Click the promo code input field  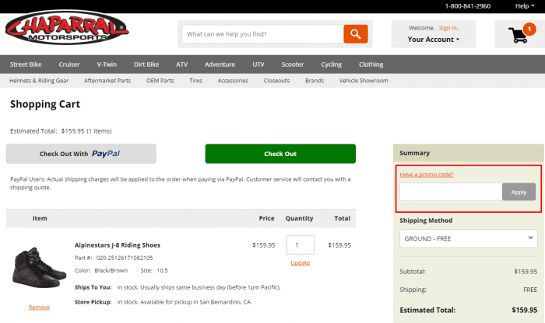451,192
